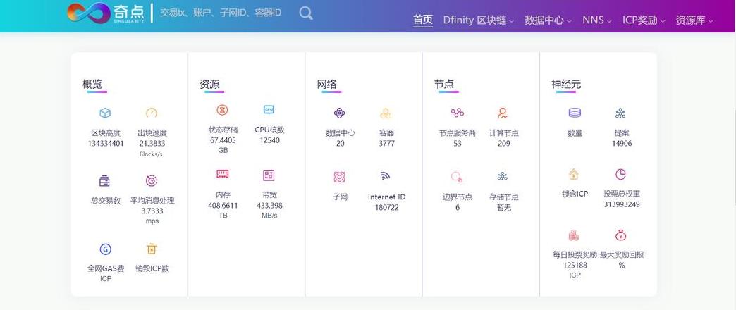The width and height of the screenshot is (736, 310).
Task: Click the 408.6611 memory value
Action: pyautogui.click(x=223, y=206)
